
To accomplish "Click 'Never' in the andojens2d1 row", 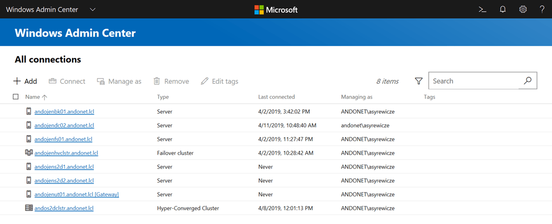I will tap(266, 167).
